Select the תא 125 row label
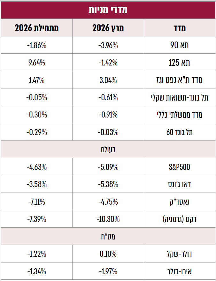 180,63
